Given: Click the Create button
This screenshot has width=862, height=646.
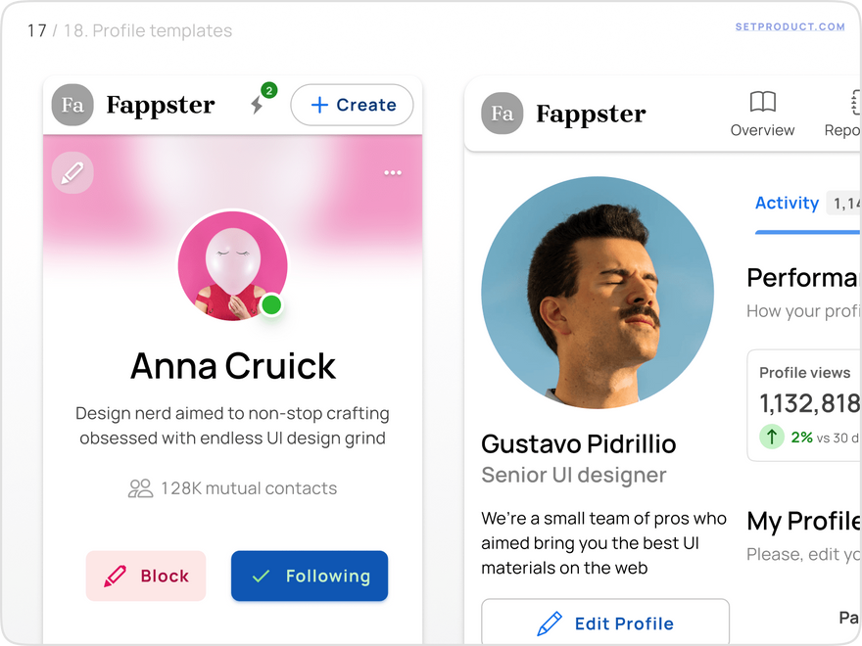Looking at the screenshot, I should tap(352, 105).
